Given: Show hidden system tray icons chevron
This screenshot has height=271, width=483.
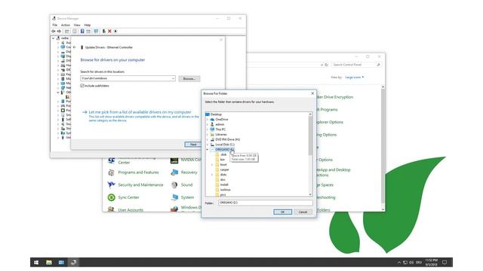Looking at the screenshot, I should tap(399, 263).
